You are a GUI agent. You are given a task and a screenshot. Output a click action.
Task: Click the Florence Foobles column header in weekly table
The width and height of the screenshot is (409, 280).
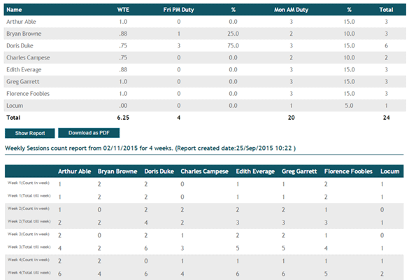click(348, 171)
